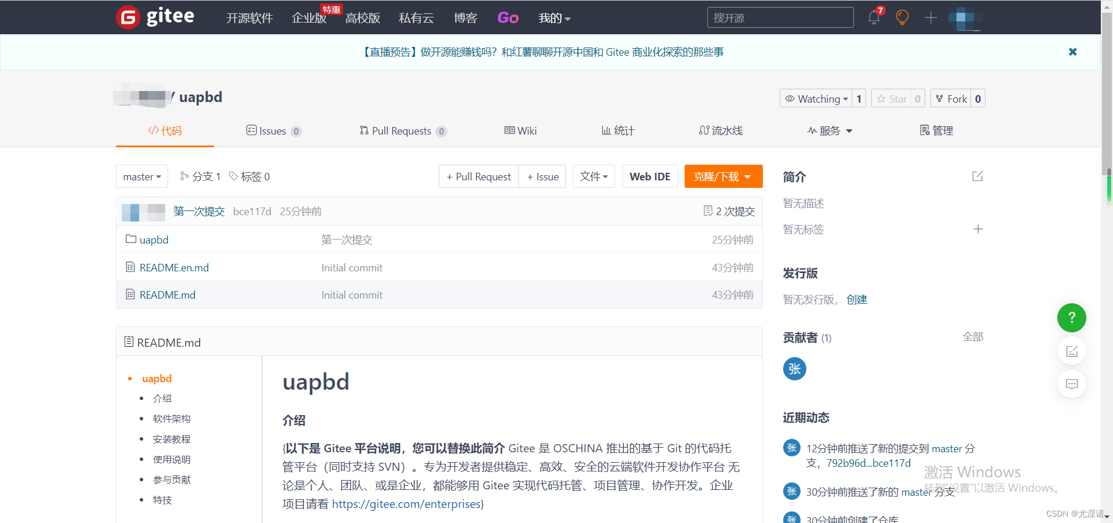Click avatar beside 12分钟前推送 activity
Image resolution: width=1113 pixels, height=523 pixels.
point(791,448)
